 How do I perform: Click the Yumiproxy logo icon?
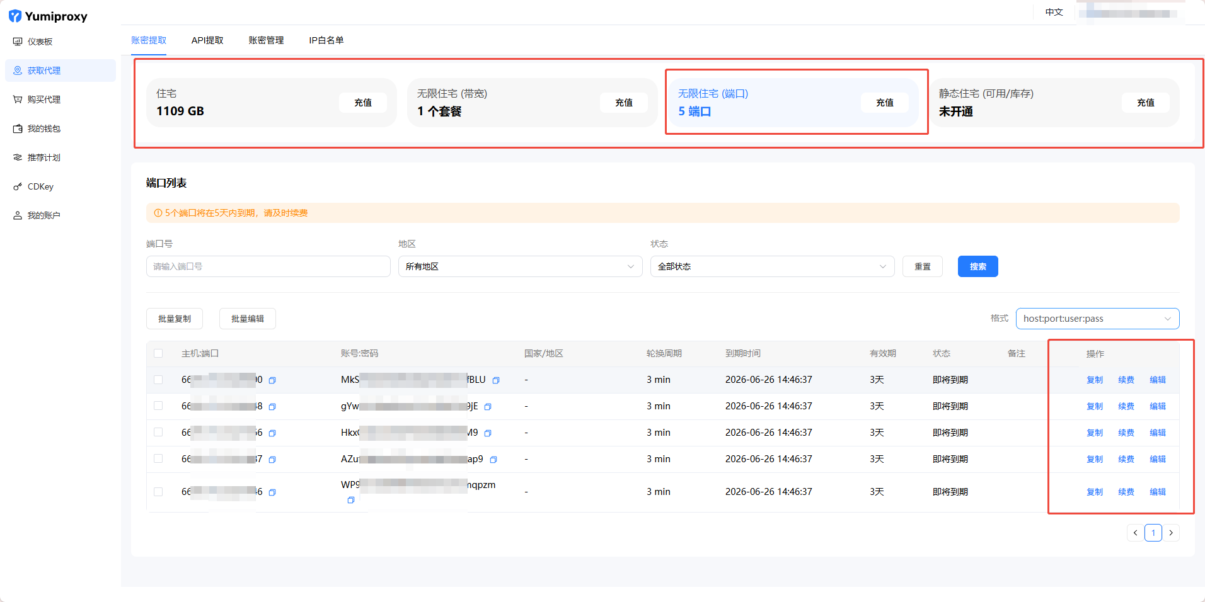[15, 16]
